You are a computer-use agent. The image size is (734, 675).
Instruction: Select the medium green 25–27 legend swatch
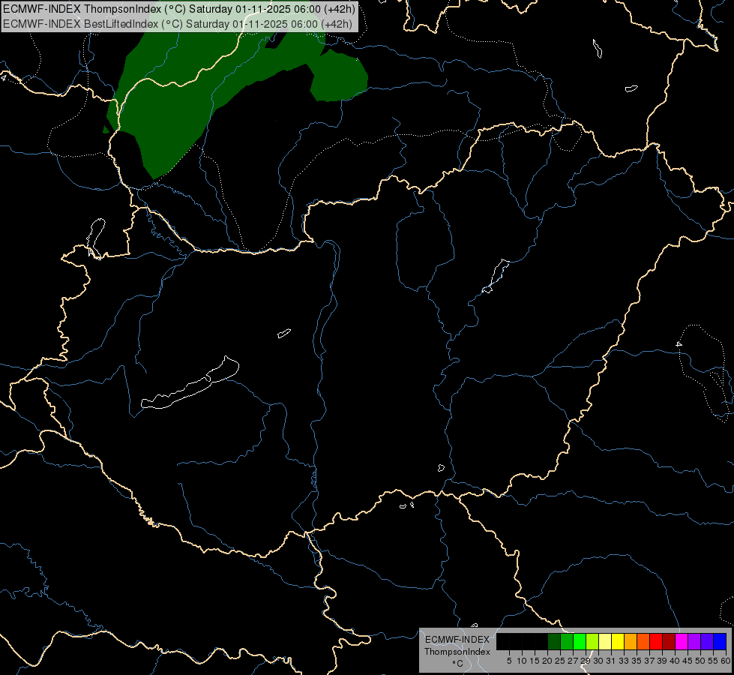click(567, 642)
